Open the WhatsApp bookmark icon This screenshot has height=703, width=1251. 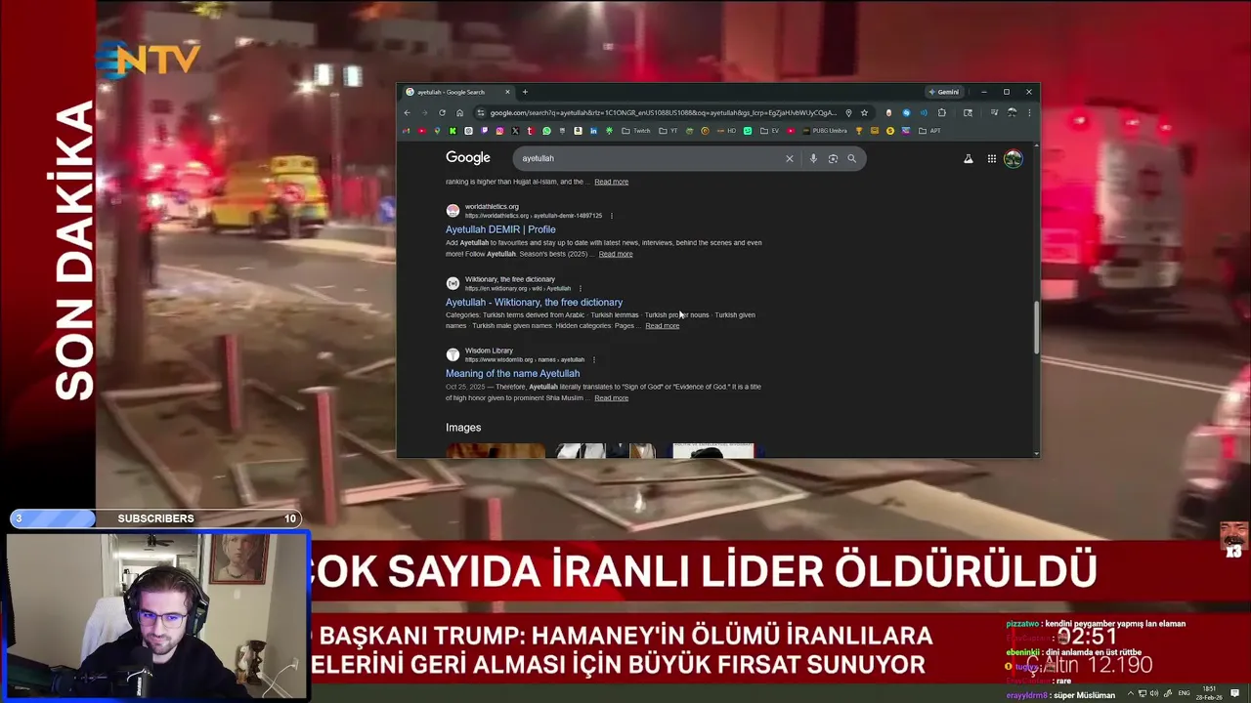[x=546, y=131]
